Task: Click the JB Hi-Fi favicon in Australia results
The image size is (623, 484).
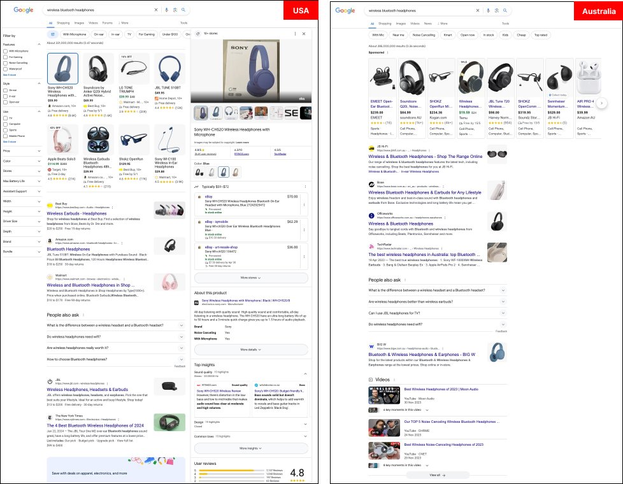Action: pyautogui.click(x=371, y=148)
